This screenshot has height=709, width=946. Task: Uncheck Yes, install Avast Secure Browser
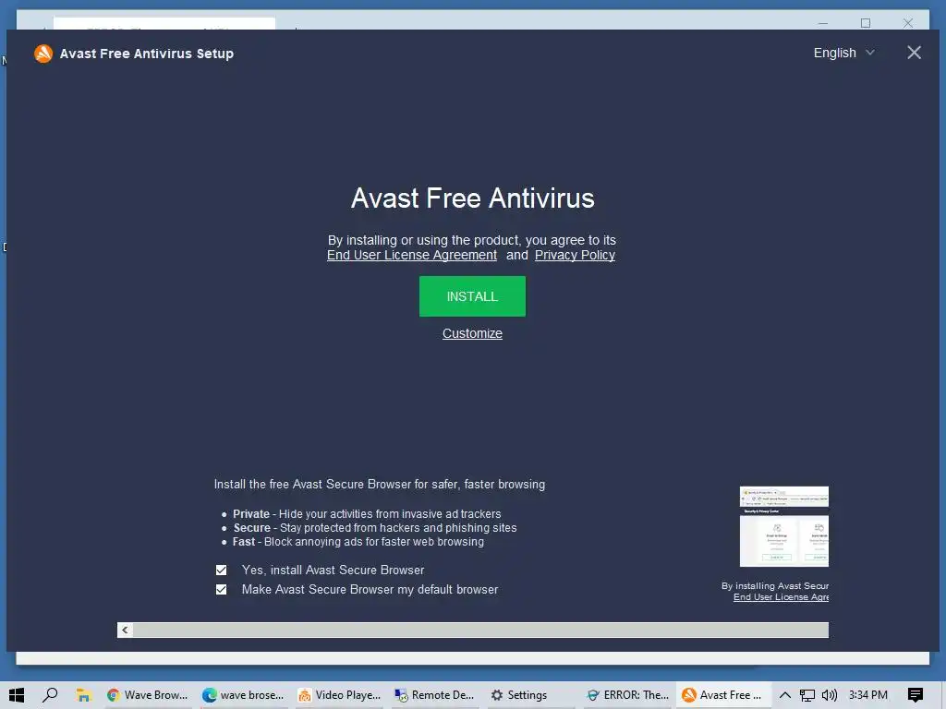[222, 570]
